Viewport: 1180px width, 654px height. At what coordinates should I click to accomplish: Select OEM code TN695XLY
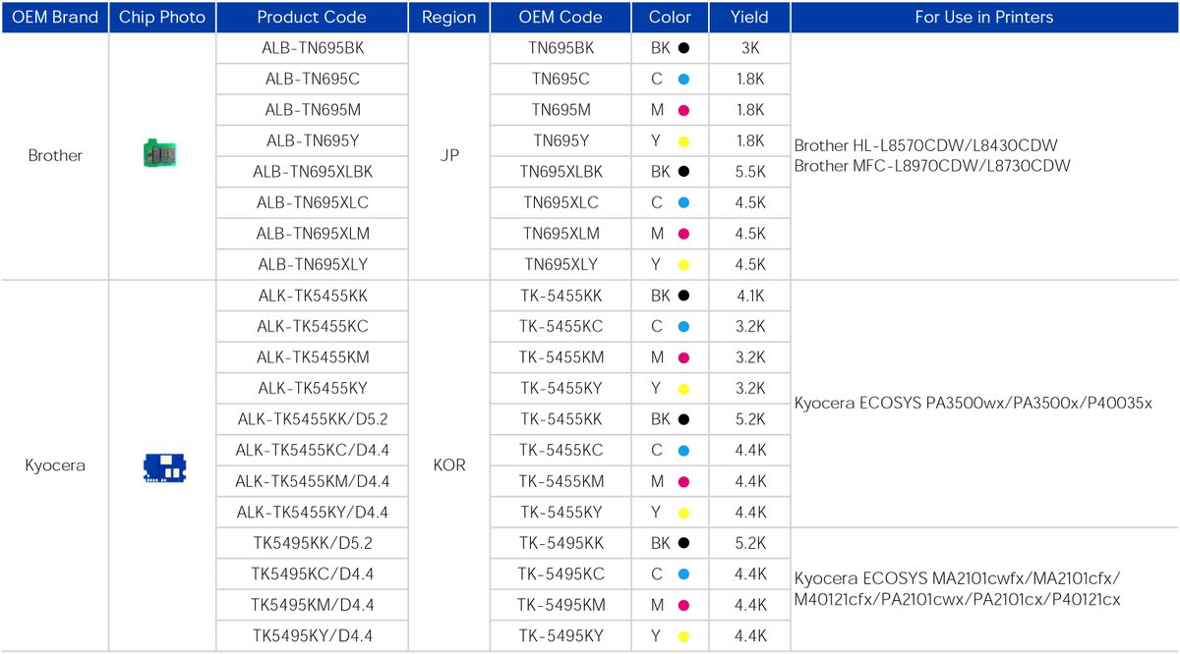(x=561, y=265)
